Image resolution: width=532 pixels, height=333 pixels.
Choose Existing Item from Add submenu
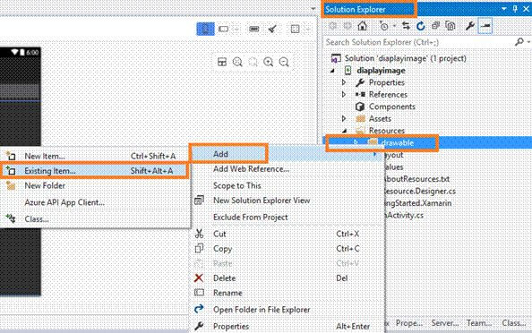(x=95, y=171)
